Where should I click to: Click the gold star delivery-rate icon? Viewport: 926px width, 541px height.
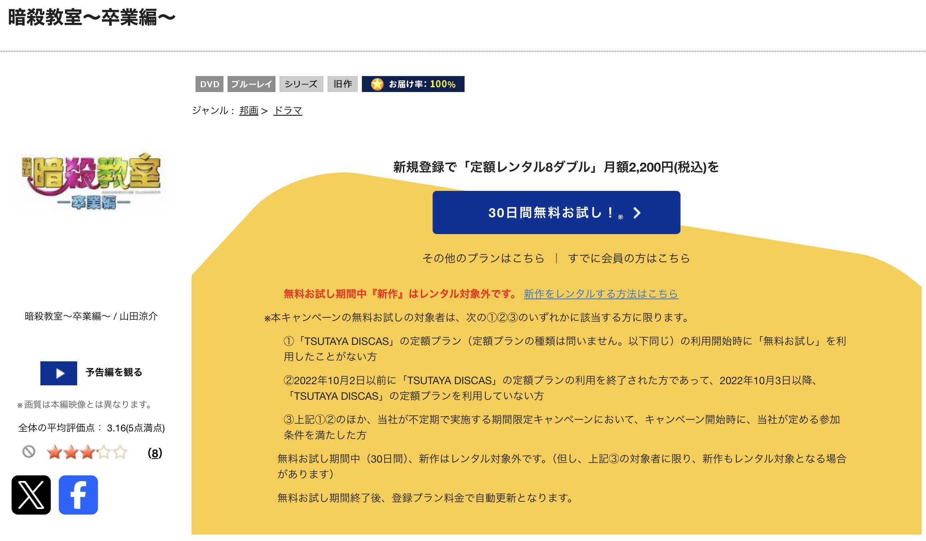coord(377,84)
